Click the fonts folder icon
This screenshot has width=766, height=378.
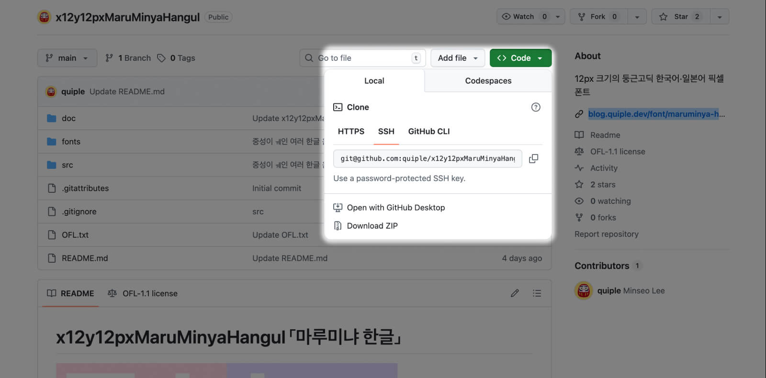point(52,142)
